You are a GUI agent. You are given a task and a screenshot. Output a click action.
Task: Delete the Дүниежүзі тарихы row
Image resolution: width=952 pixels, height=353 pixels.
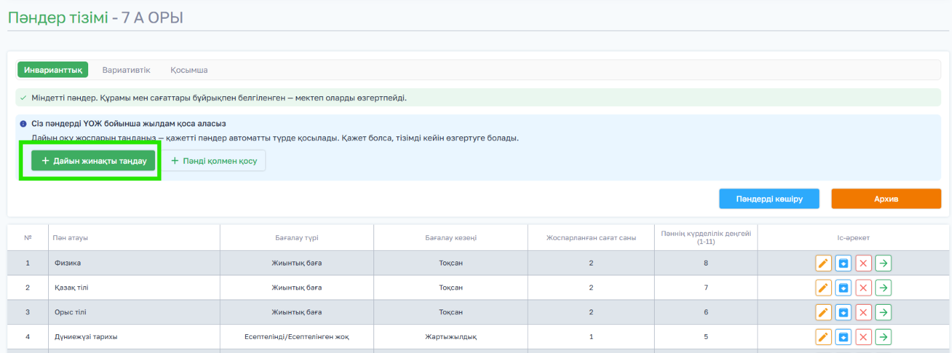tap(864, 337)
